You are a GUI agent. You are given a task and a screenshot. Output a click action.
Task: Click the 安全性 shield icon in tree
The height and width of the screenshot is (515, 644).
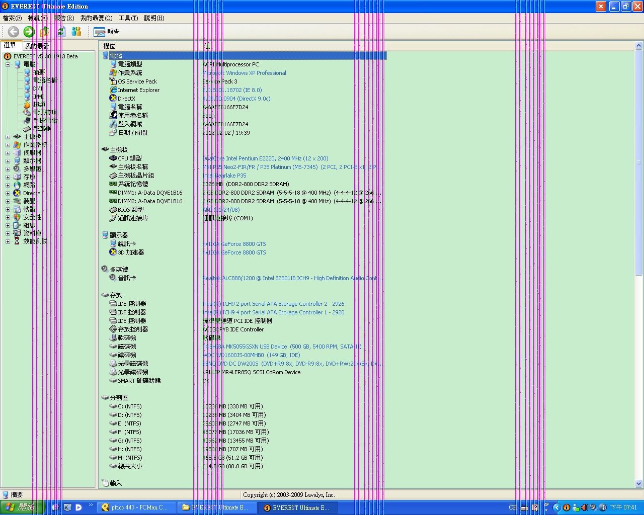tap(17, 217)
